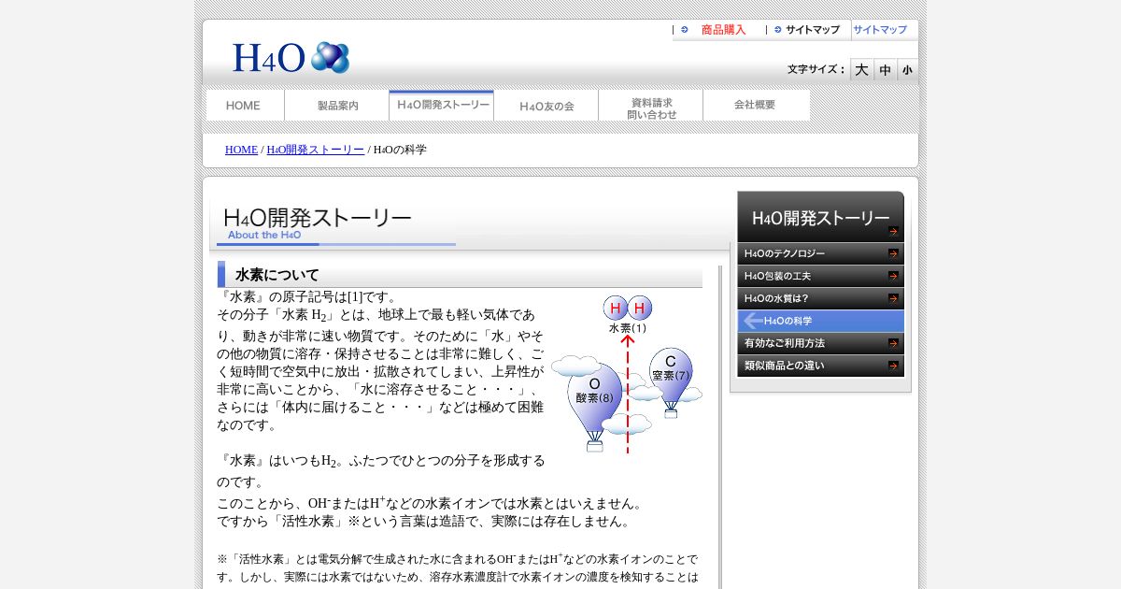The image size is (1121, 589).
Task: Click the hydrogen balloon illustration
Action: tap(627, 374)
